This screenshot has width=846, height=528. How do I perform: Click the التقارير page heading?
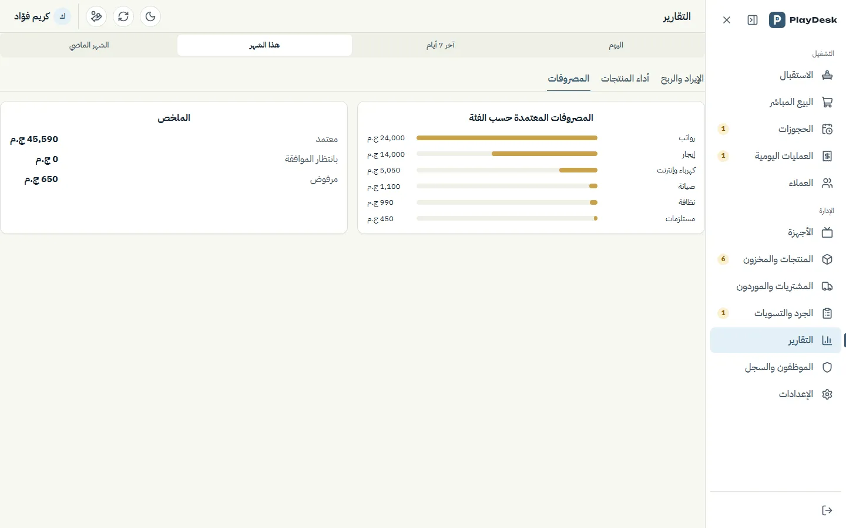[677, 16]
